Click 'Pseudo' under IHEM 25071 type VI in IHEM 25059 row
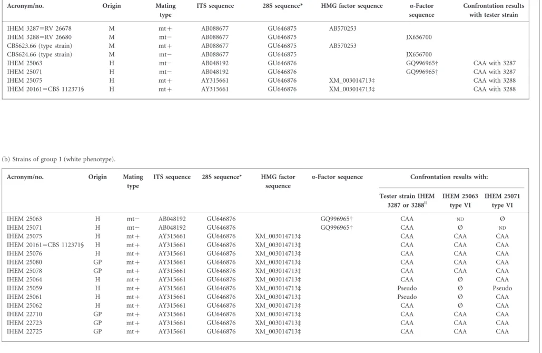This screenshot has width=542, height=353. click(502, 288)
